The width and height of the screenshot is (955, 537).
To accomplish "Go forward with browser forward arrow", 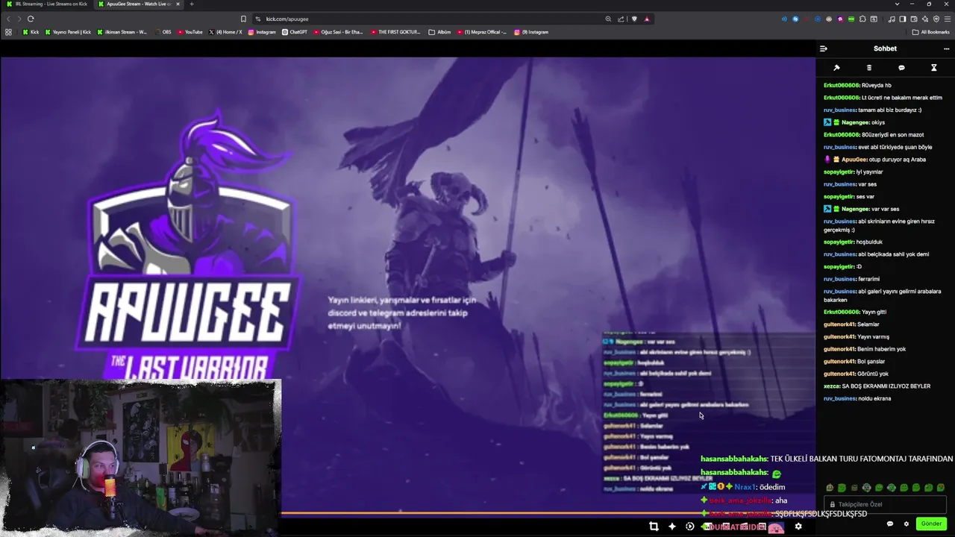I will click(x=19, y=19).
